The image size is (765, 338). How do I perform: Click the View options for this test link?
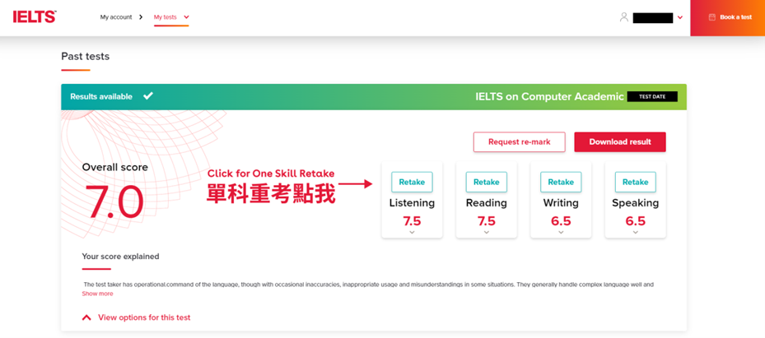click(144, 317)
